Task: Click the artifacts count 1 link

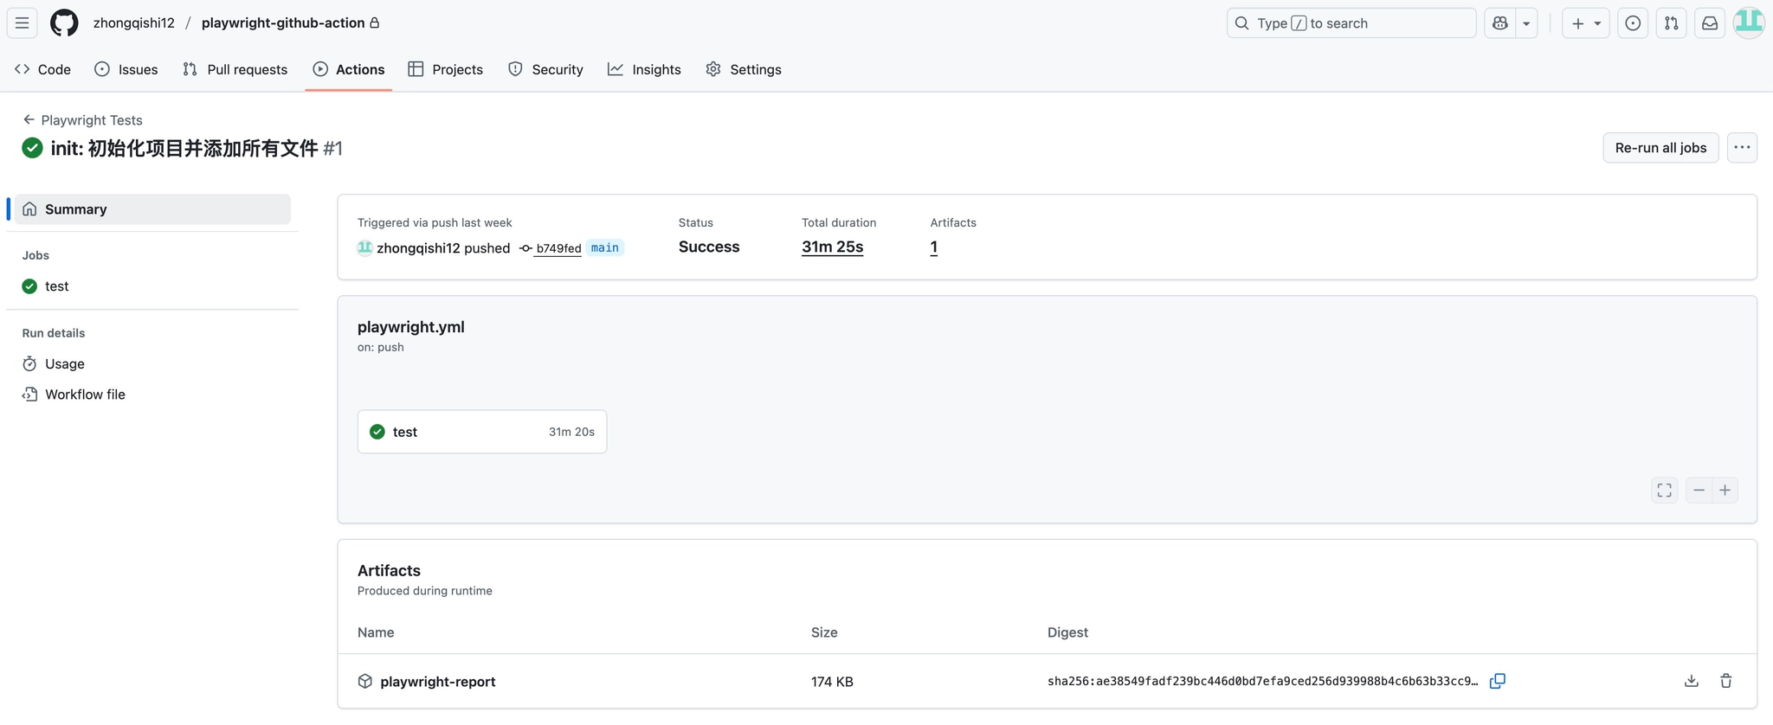Action: [934, 247]
